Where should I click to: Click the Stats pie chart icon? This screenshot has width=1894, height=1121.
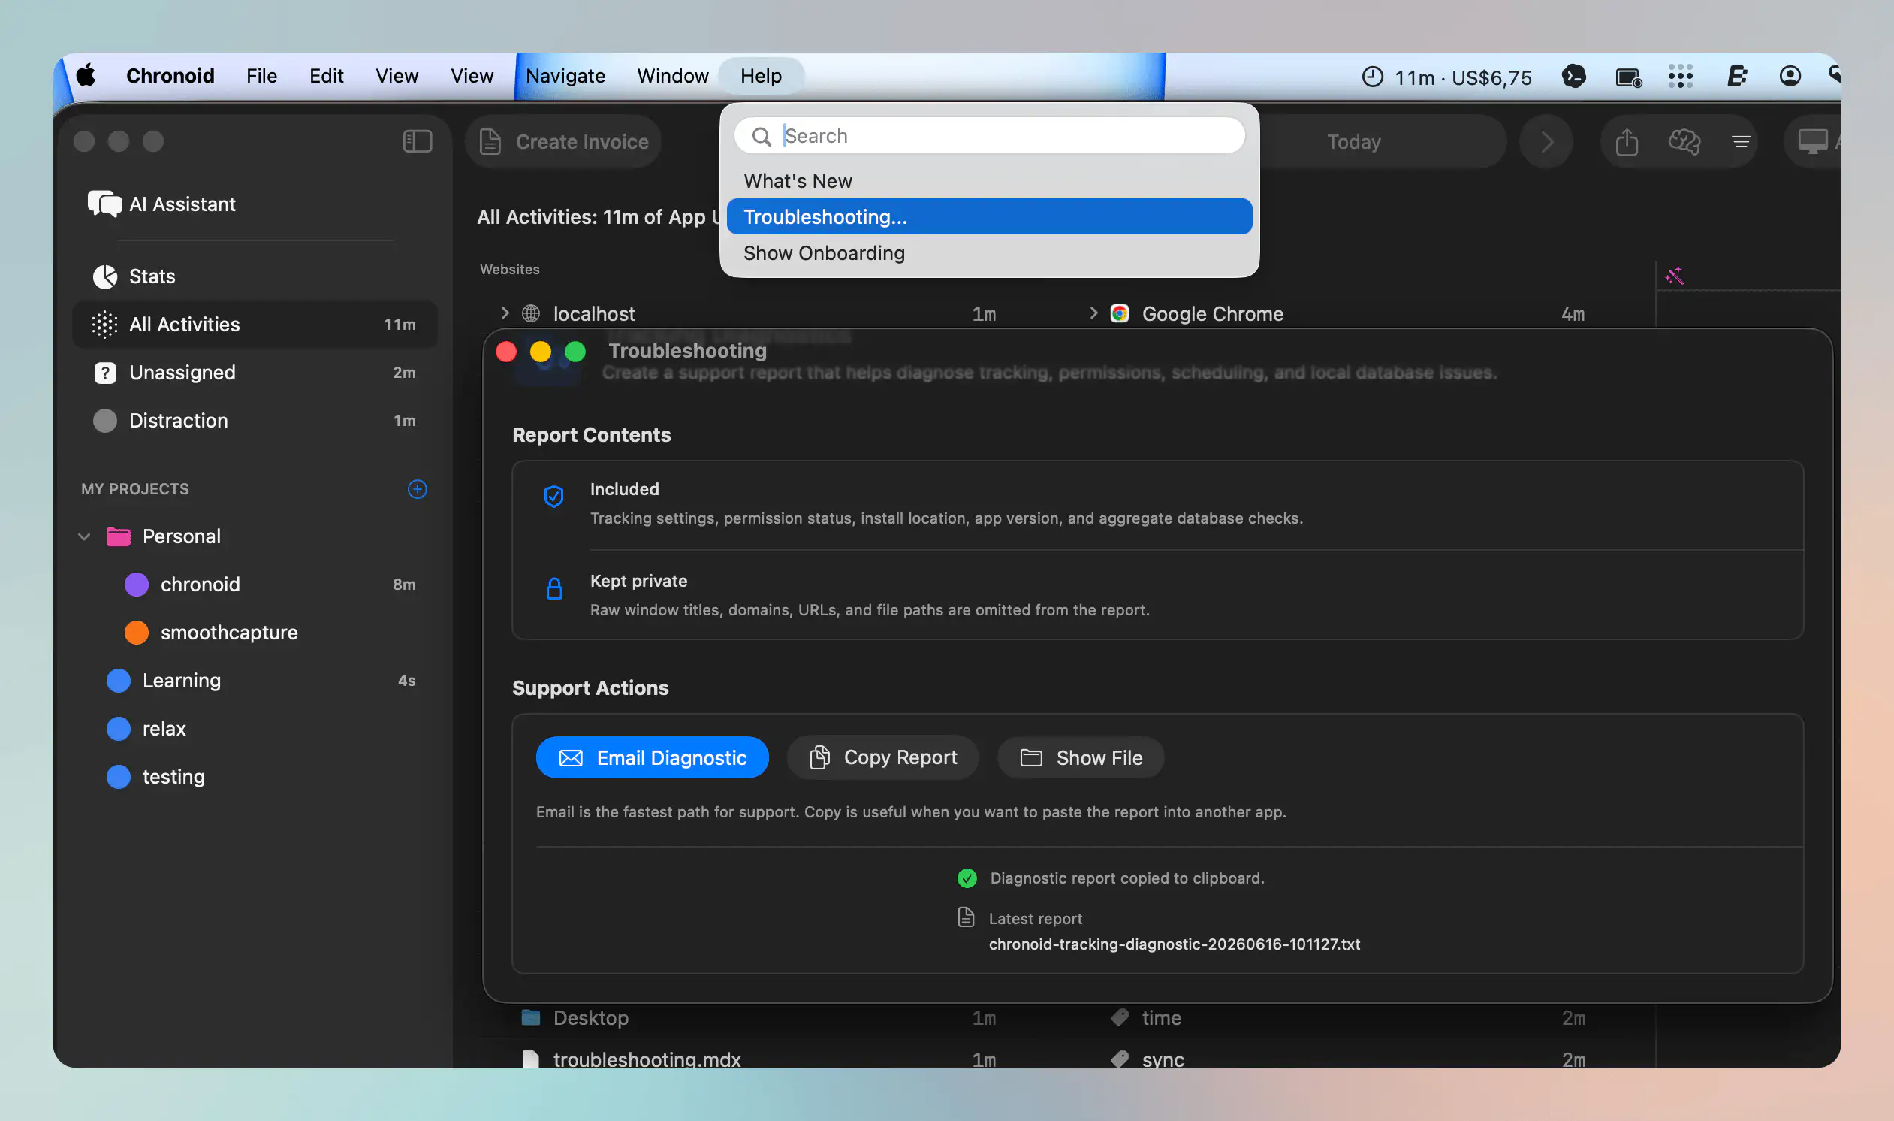(105, 276)
